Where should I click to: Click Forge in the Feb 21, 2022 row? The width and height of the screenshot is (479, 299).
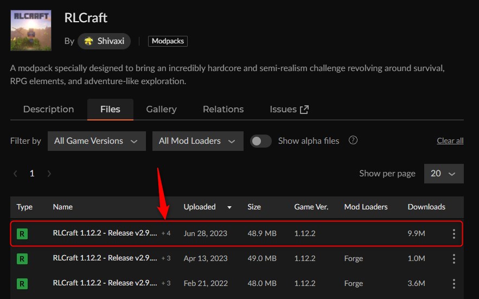[354, 284]
